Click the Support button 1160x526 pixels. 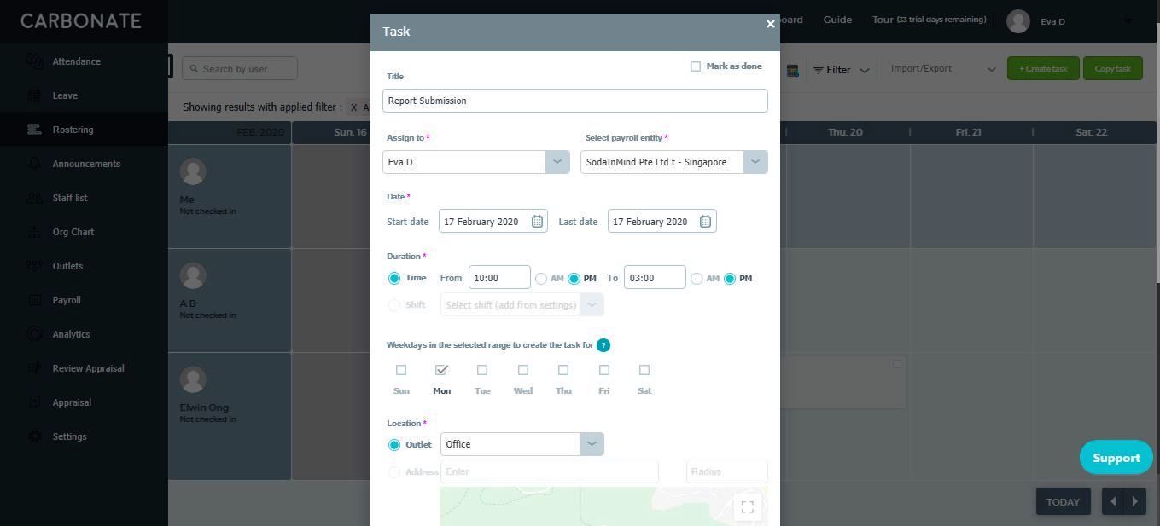click(x=1116, y=458)
